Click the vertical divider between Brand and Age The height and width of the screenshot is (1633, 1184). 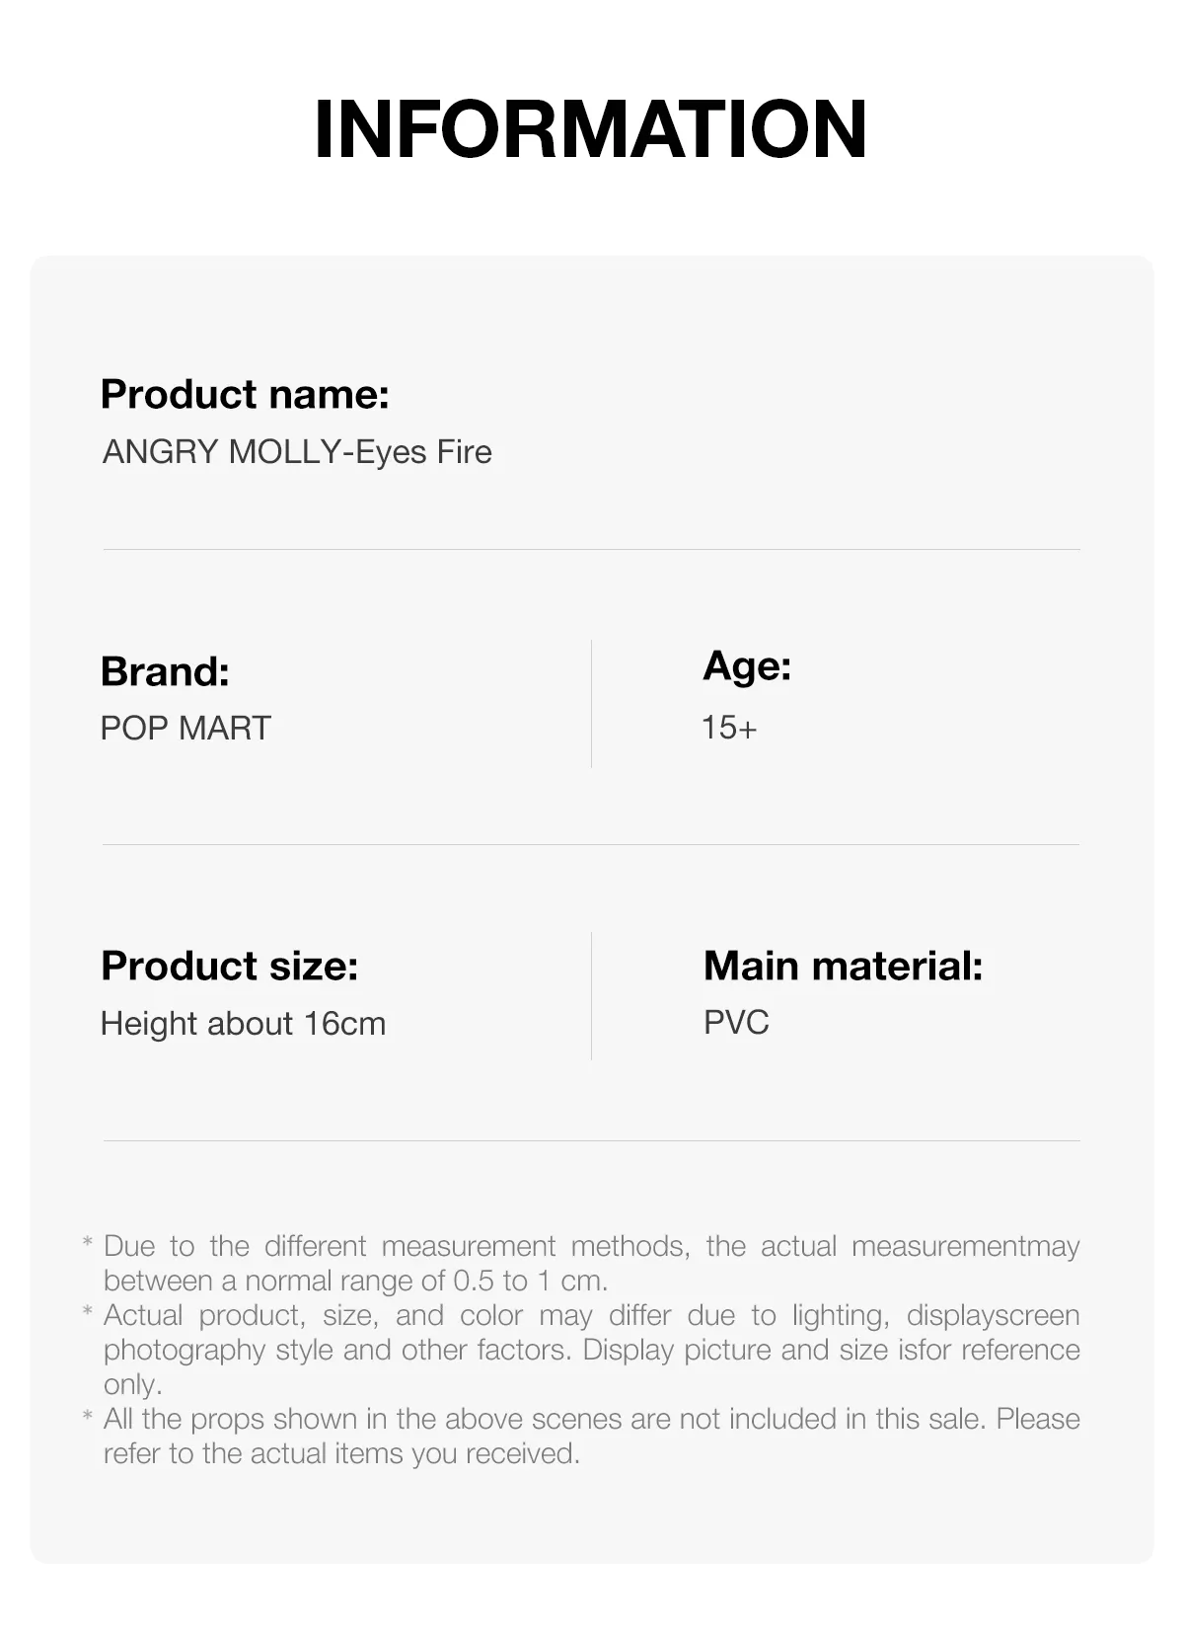(592, 703)
